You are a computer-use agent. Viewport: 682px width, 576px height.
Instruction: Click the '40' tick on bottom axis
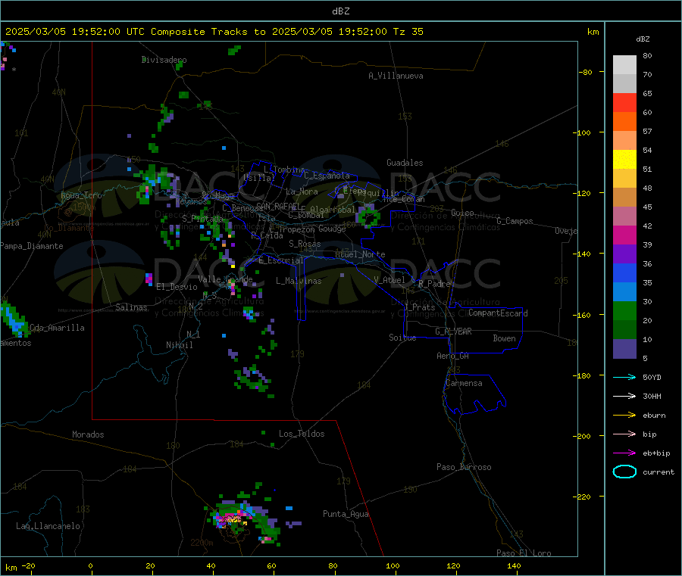coord(211,566)
